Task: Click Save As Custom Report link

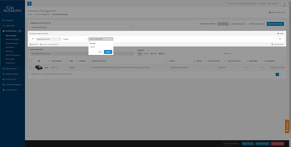Action: 49,44
